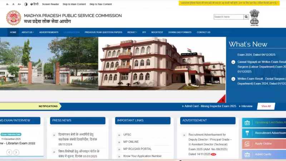The width and height of the screenshot is (286, 161).
Task: Click the PRESS NEWS panel header
Action: [78, 121]
